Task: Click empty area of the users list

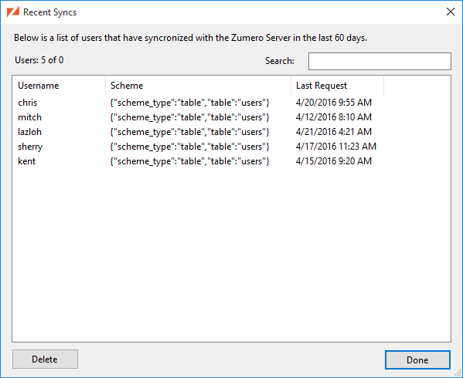Action: pos(232,253)
